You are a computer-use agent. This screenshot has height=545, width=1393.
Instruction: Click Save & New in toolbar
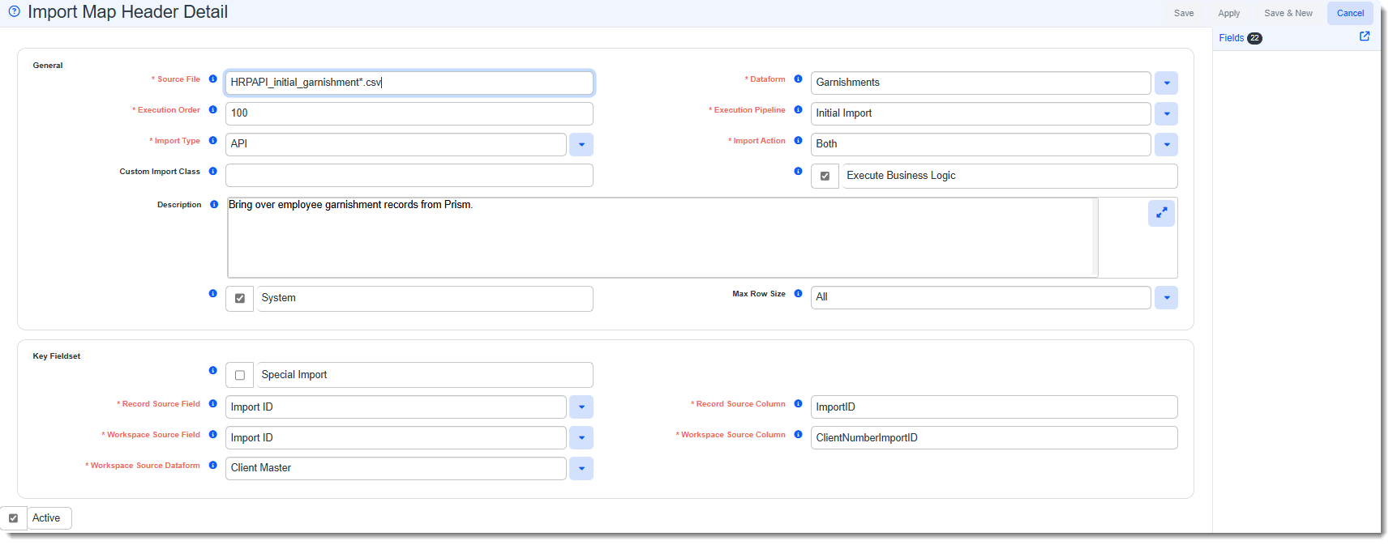pos(1288,13)
